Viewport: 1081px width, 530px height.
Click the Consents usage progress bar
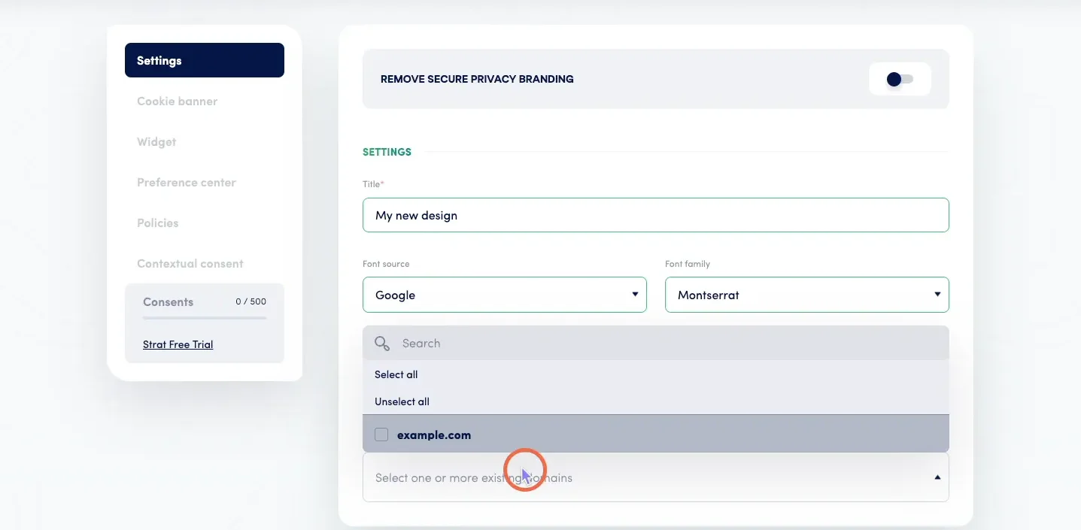204,318
